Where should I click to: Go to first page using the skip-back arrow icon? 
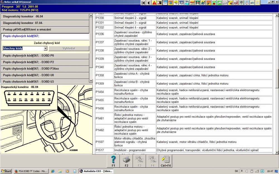click(x=143, y=3)
